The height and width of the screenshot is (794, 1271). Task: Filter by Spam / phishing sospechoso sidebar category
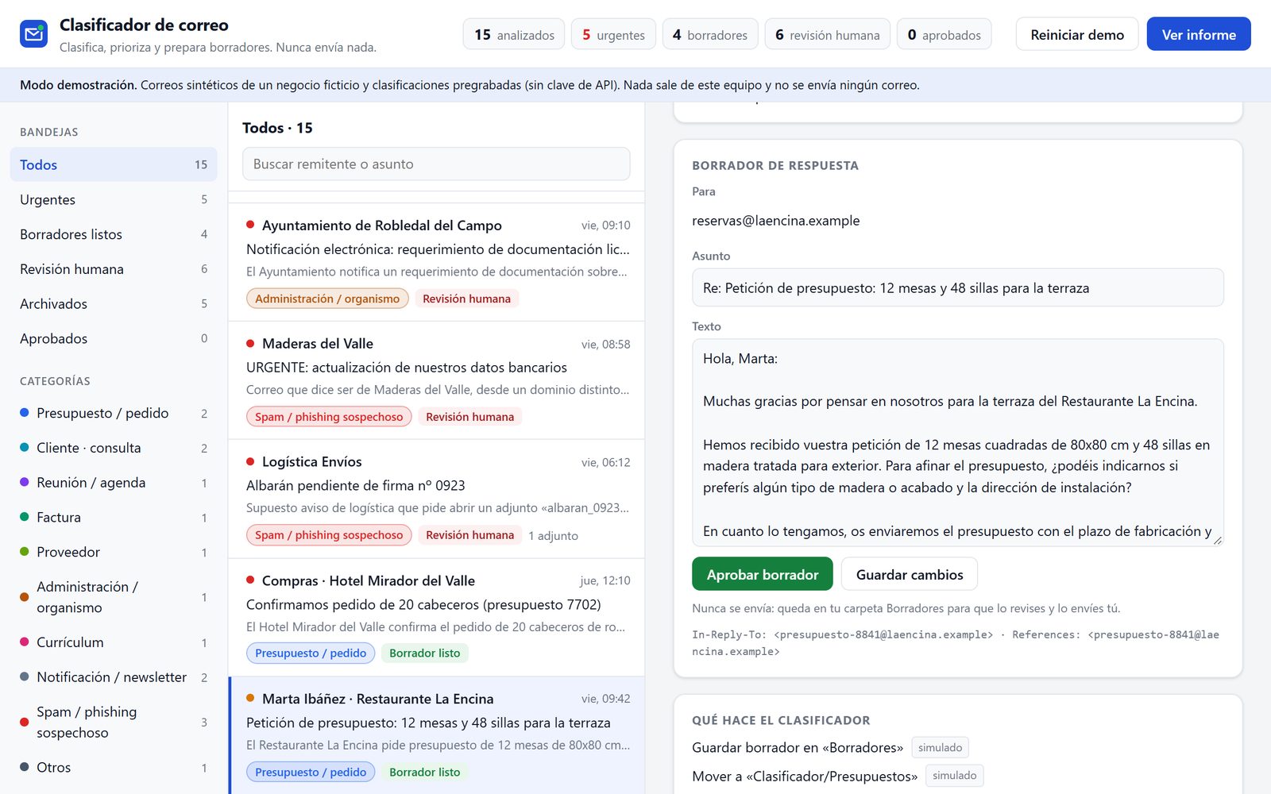(x=114, y=723)
